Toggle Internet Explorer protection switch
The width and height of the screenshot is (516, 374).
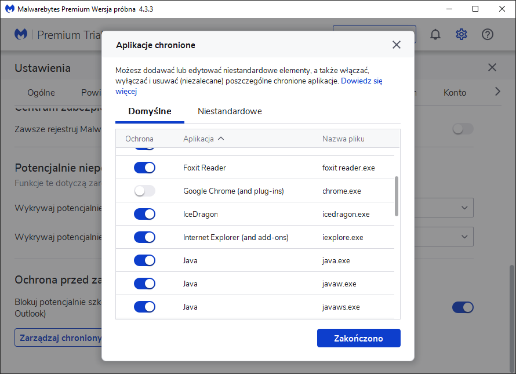[x=144, y=237]
